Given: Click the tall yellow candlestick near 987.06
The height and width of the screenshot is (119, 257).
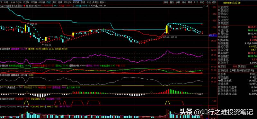Looking at the screenshot, I should click(x=167, y=29).
